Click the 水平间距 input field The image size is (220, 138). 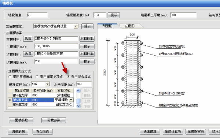click(84, 84)
